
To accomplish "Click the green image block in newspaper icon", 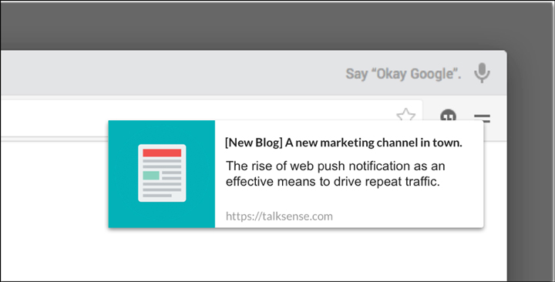I will pyautogui.click(x=151, y=176).
